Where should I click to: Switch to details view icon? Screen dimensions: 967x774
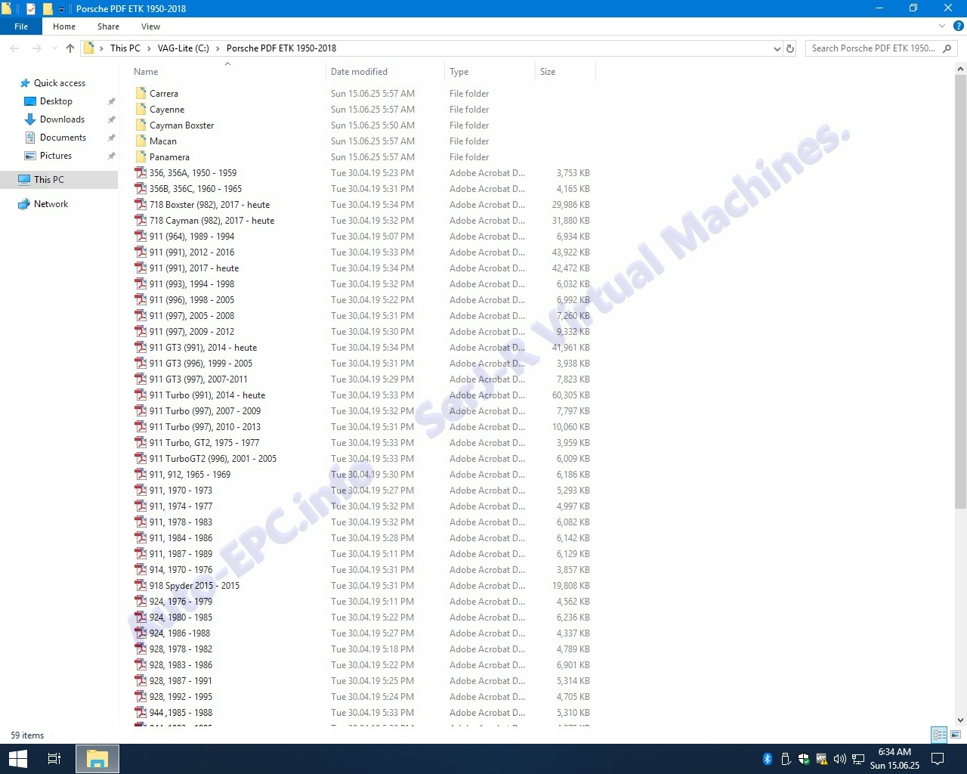click(x=939, y=735)
